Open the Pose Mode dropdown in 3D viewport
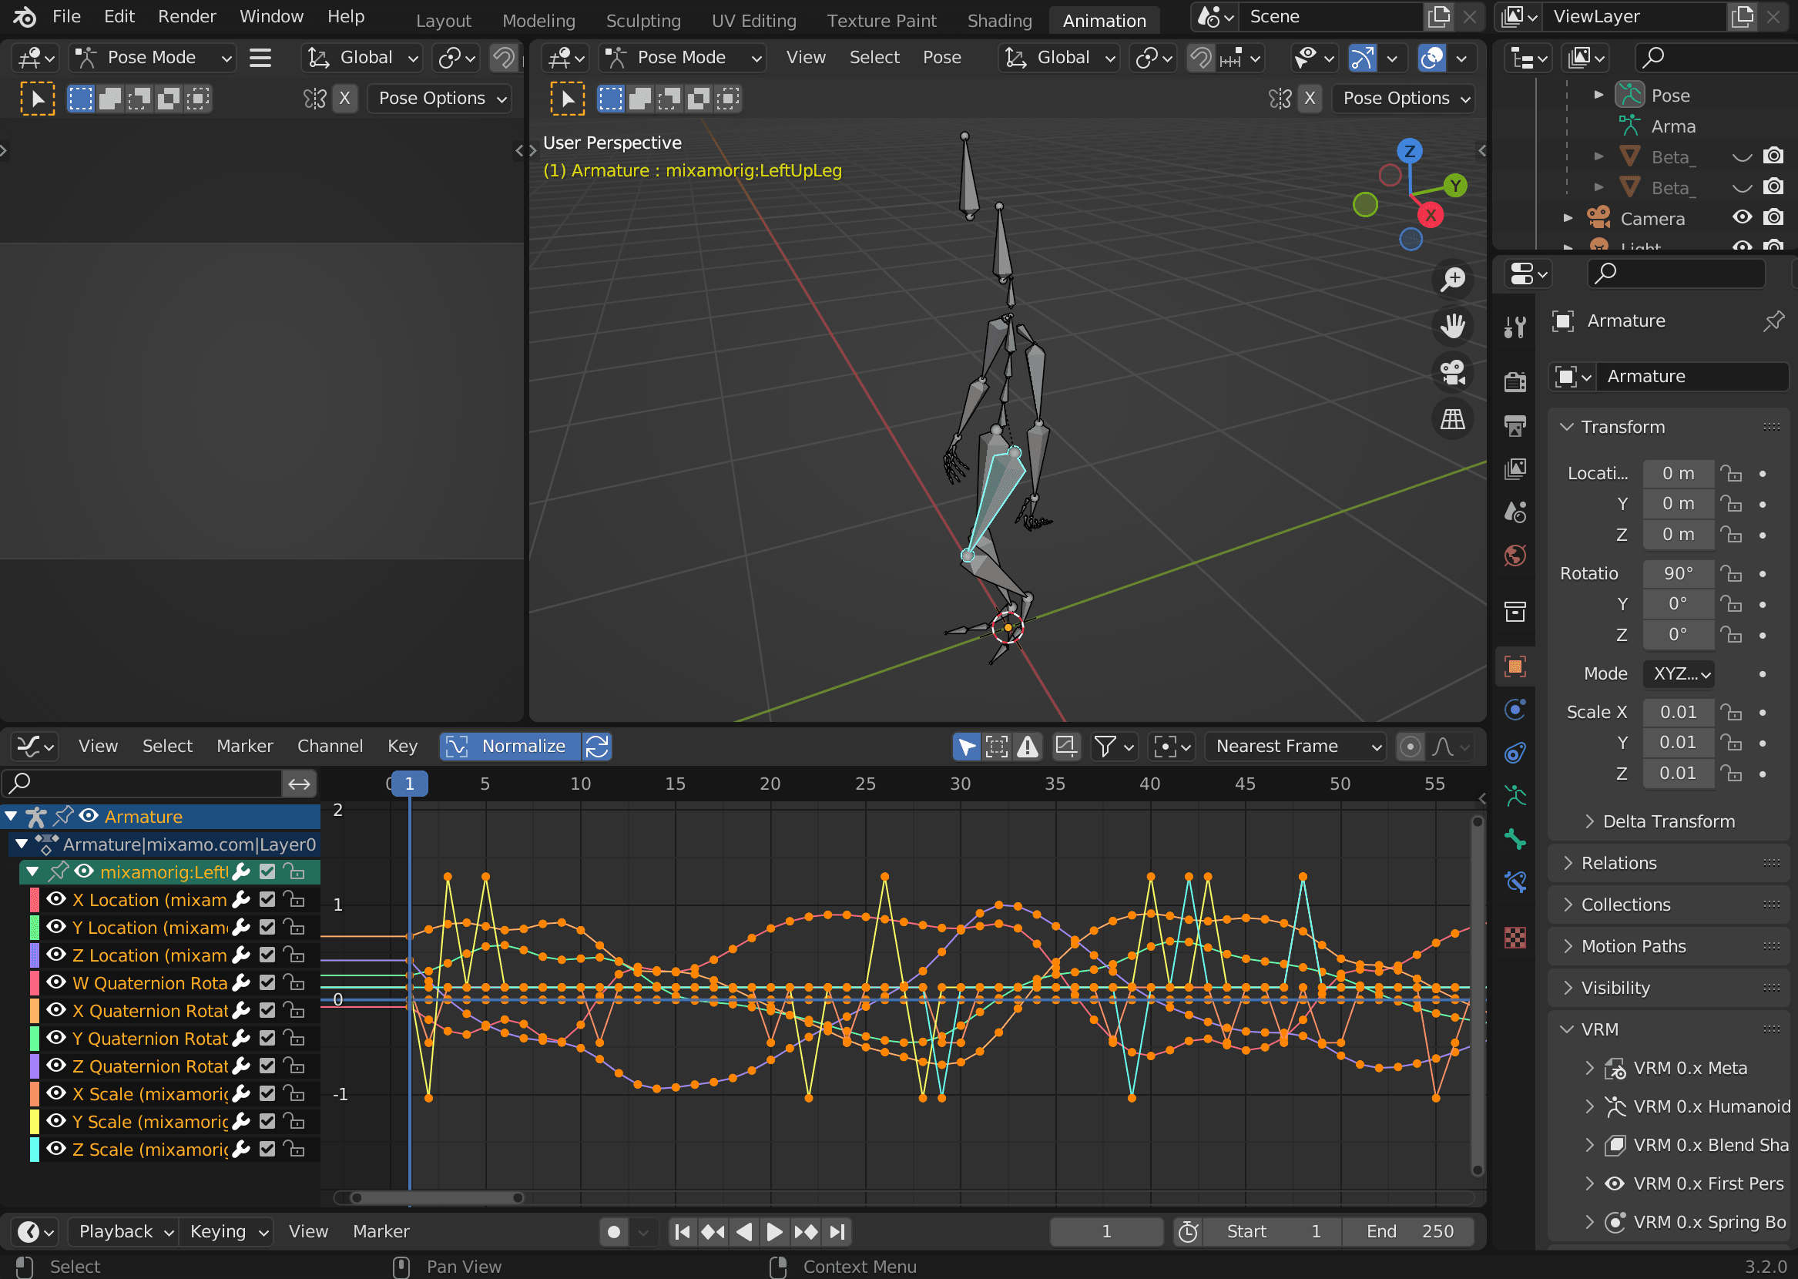 coord(682,58)
